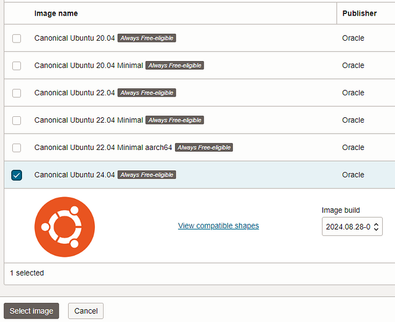Click the Ubuntu logo icon
The width and height of the screenshot is (395, 322).
tap(65, 227)
